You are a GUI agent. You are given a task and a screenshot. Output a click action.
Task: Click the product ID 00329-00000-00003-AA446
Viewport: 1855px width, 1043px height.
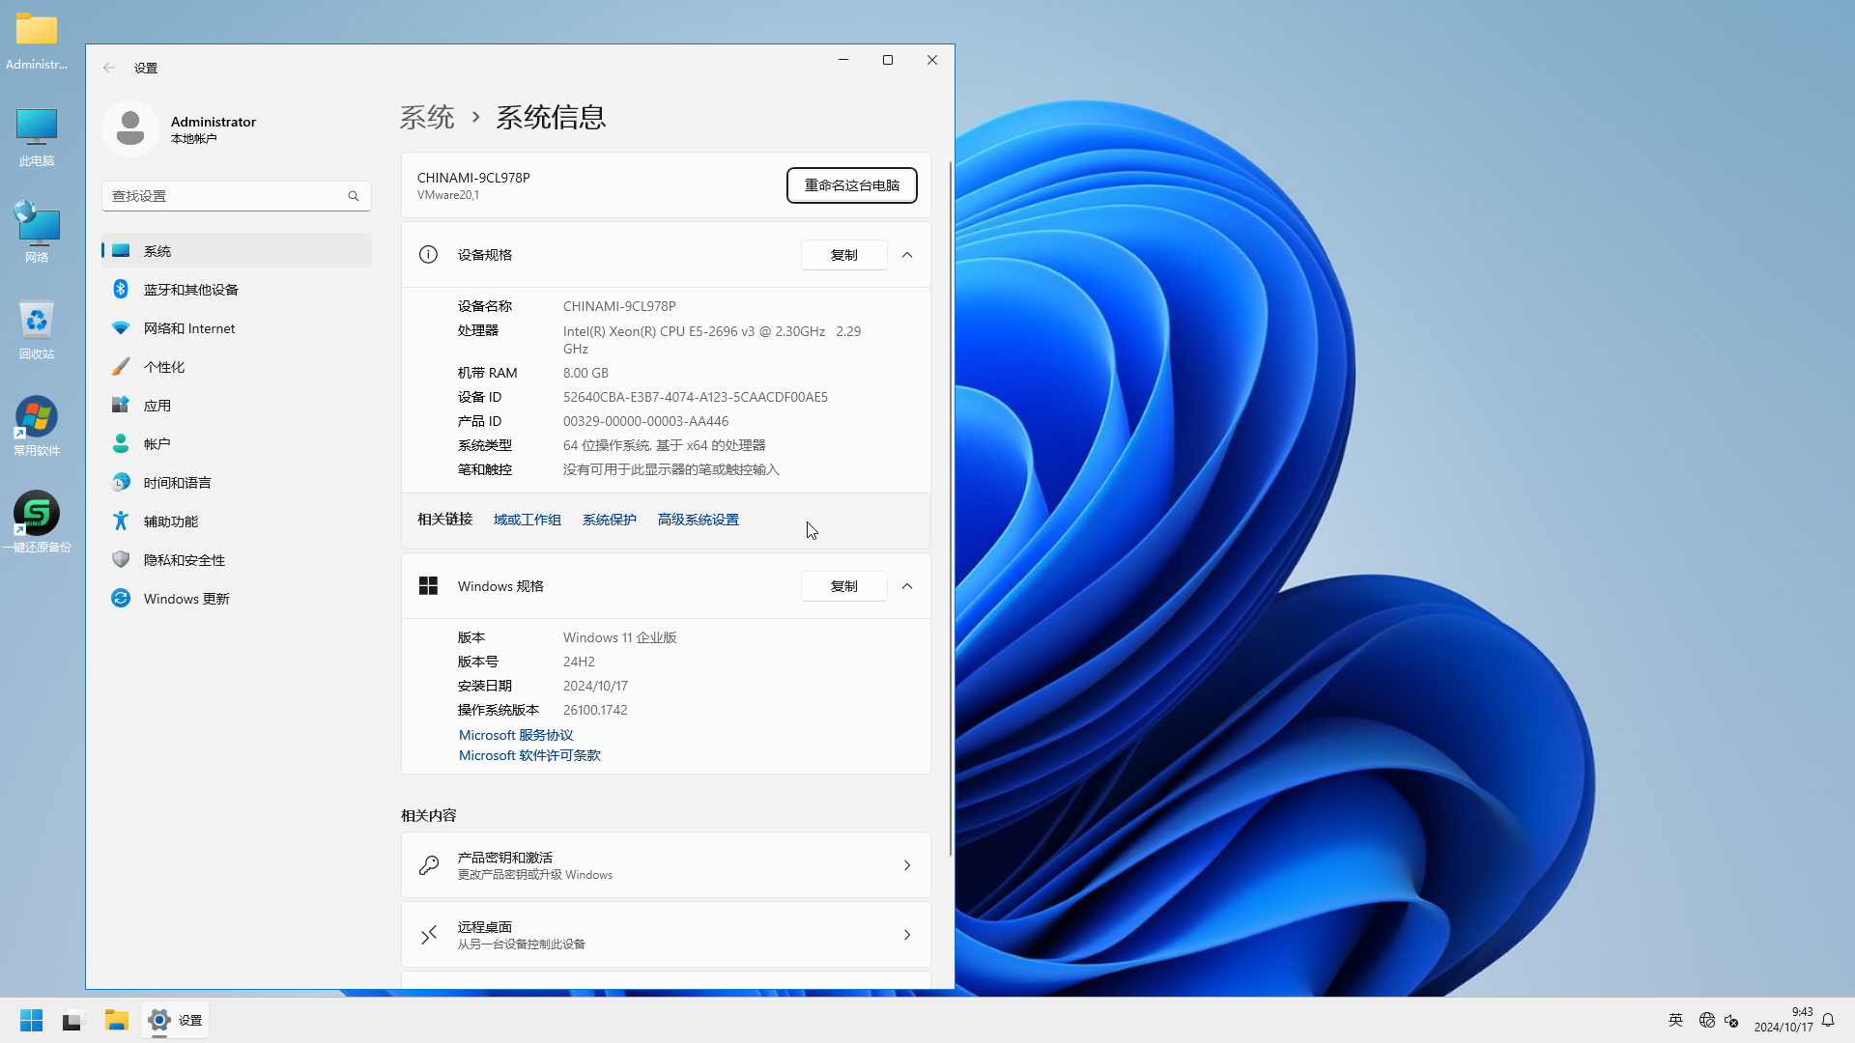[x=646, y=421]
